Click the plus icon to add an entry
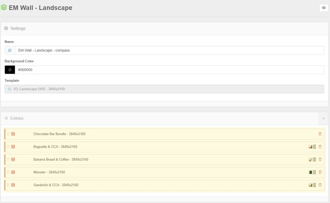 coord(323,118)
